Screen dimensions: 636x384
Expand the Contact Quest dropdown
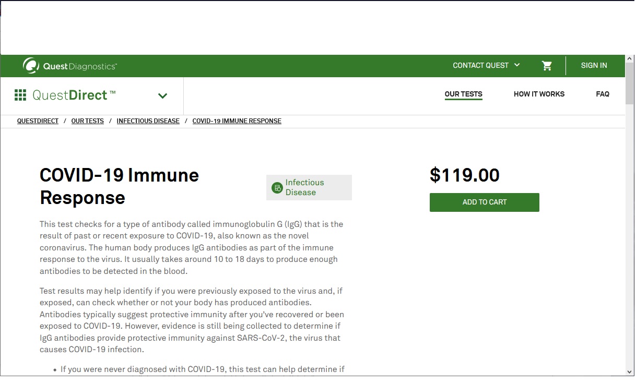tap(486, 65)
